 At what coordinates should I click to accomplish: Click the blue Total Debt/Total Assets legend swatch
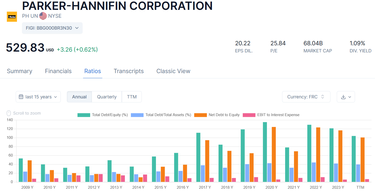tap(137, 115)
